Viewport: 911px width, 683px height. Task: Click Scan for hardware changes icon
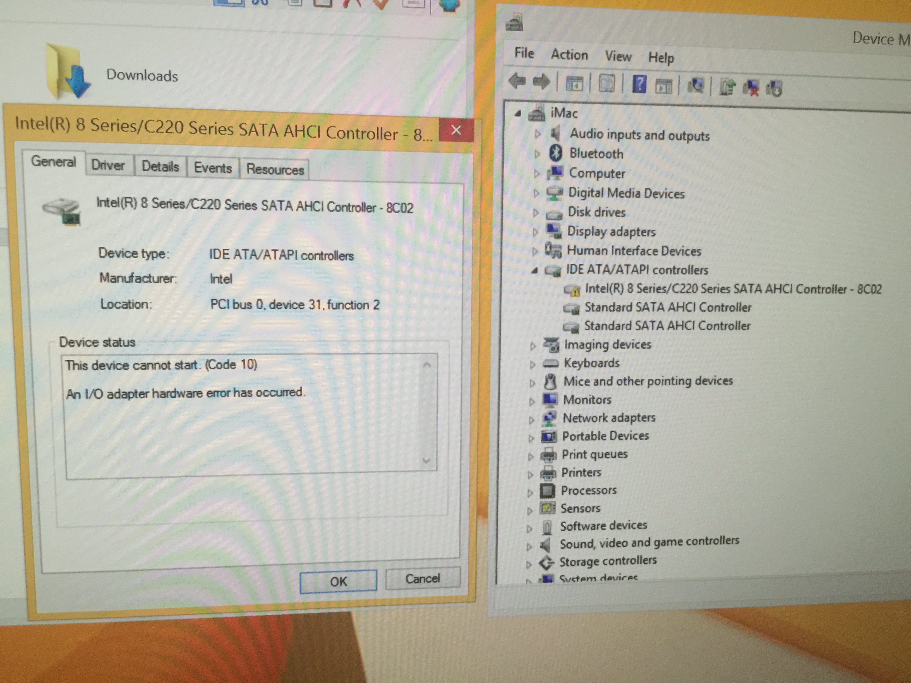coord(696,86)
